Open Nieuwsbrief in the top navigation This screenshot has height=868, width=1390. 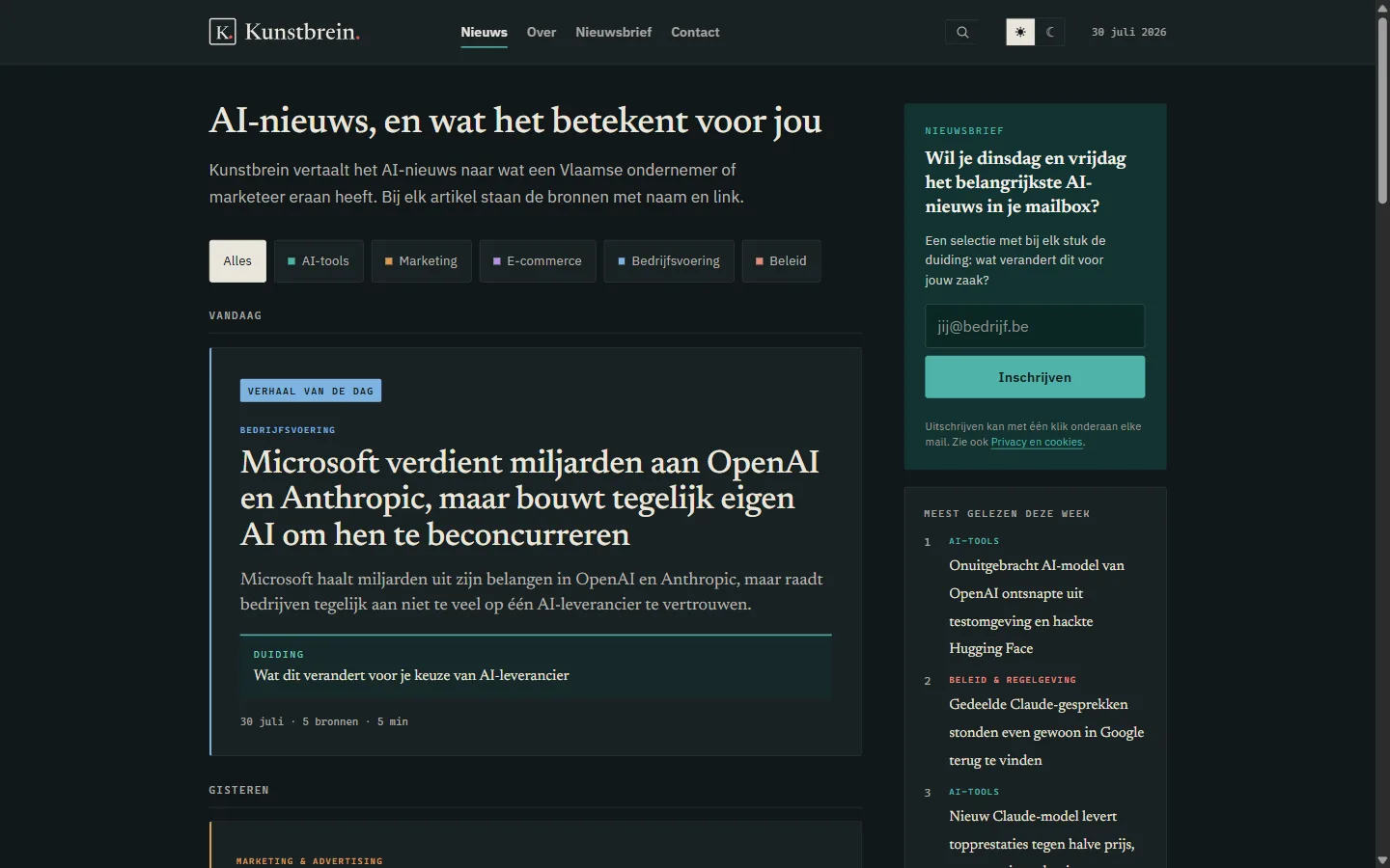(614, 32)
